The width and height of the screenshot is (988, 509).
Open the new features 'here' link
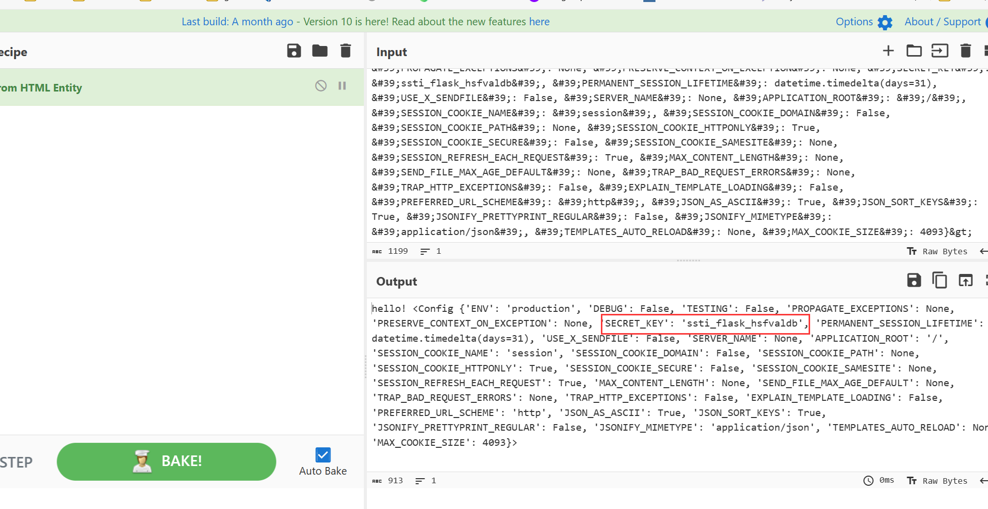click(539, 22)
